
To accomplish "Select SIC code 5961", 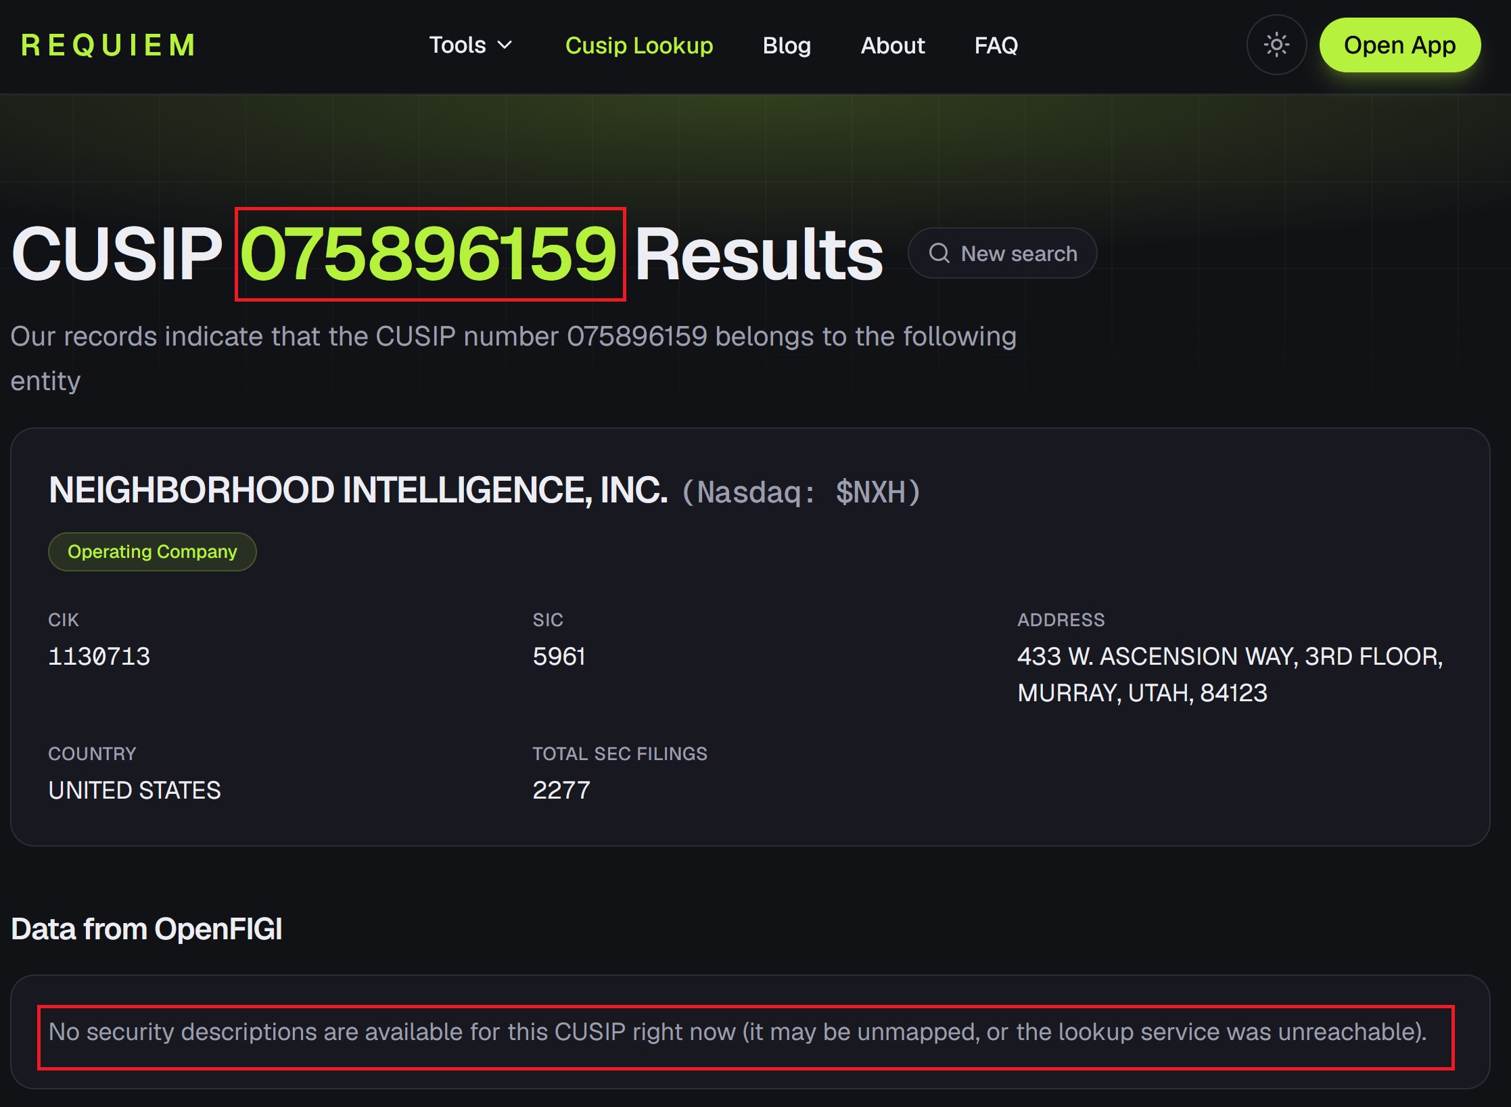I will pos(559,657).
